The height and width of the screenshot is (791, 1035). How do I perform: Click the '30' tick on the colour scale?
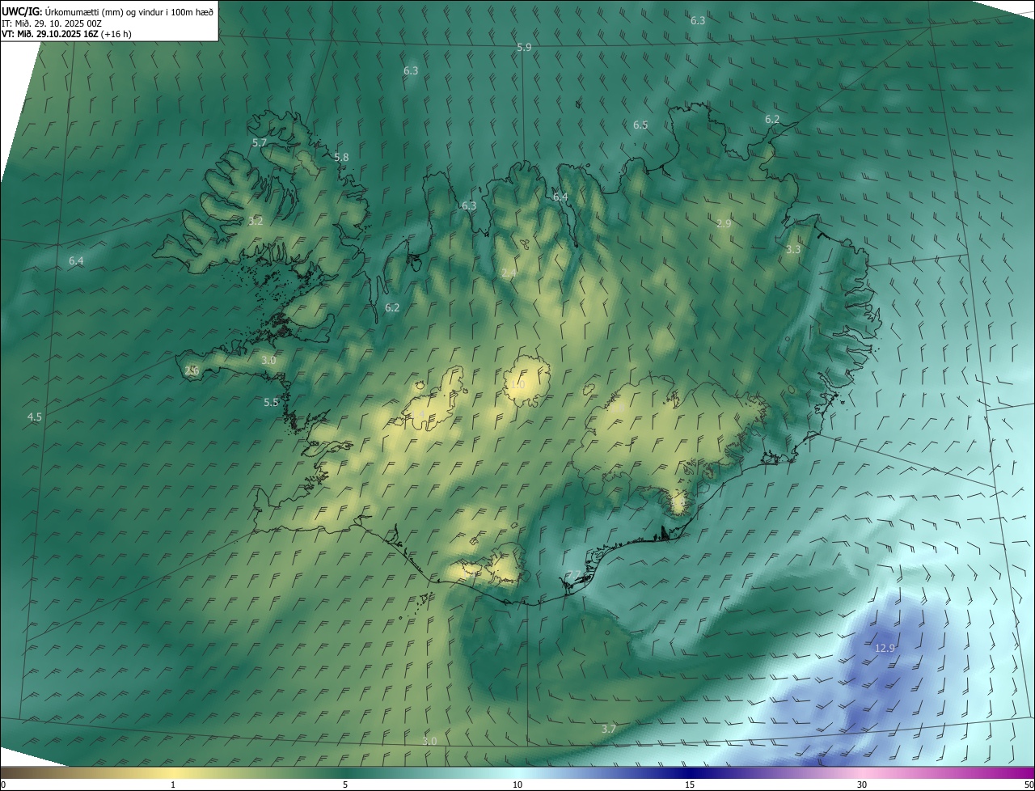[862, 785]
